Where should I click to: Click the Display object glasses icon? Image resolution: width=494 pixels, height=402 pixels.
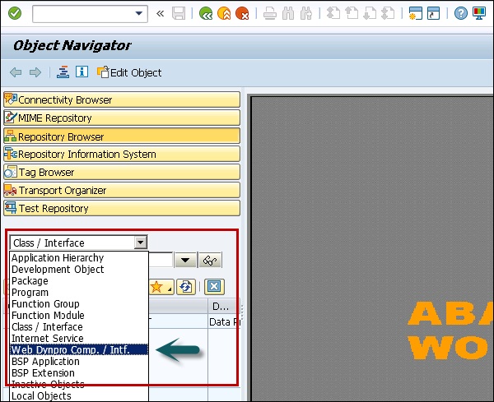[211, 261]
